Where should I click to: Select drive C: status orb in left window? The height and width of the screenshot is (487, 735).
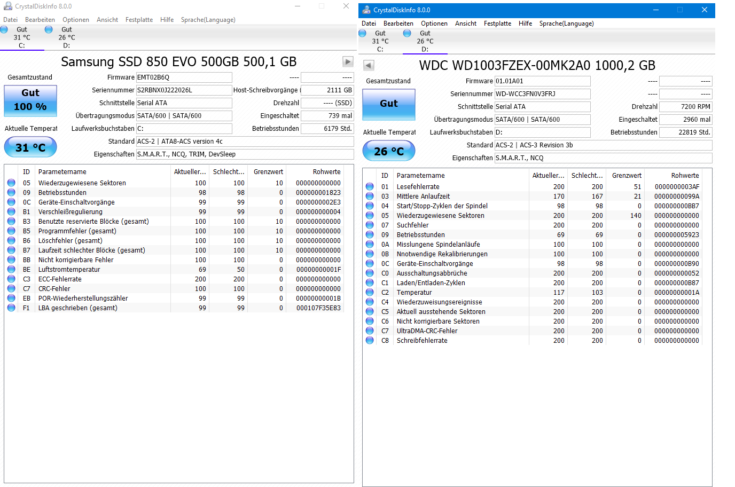pos(4,29)
